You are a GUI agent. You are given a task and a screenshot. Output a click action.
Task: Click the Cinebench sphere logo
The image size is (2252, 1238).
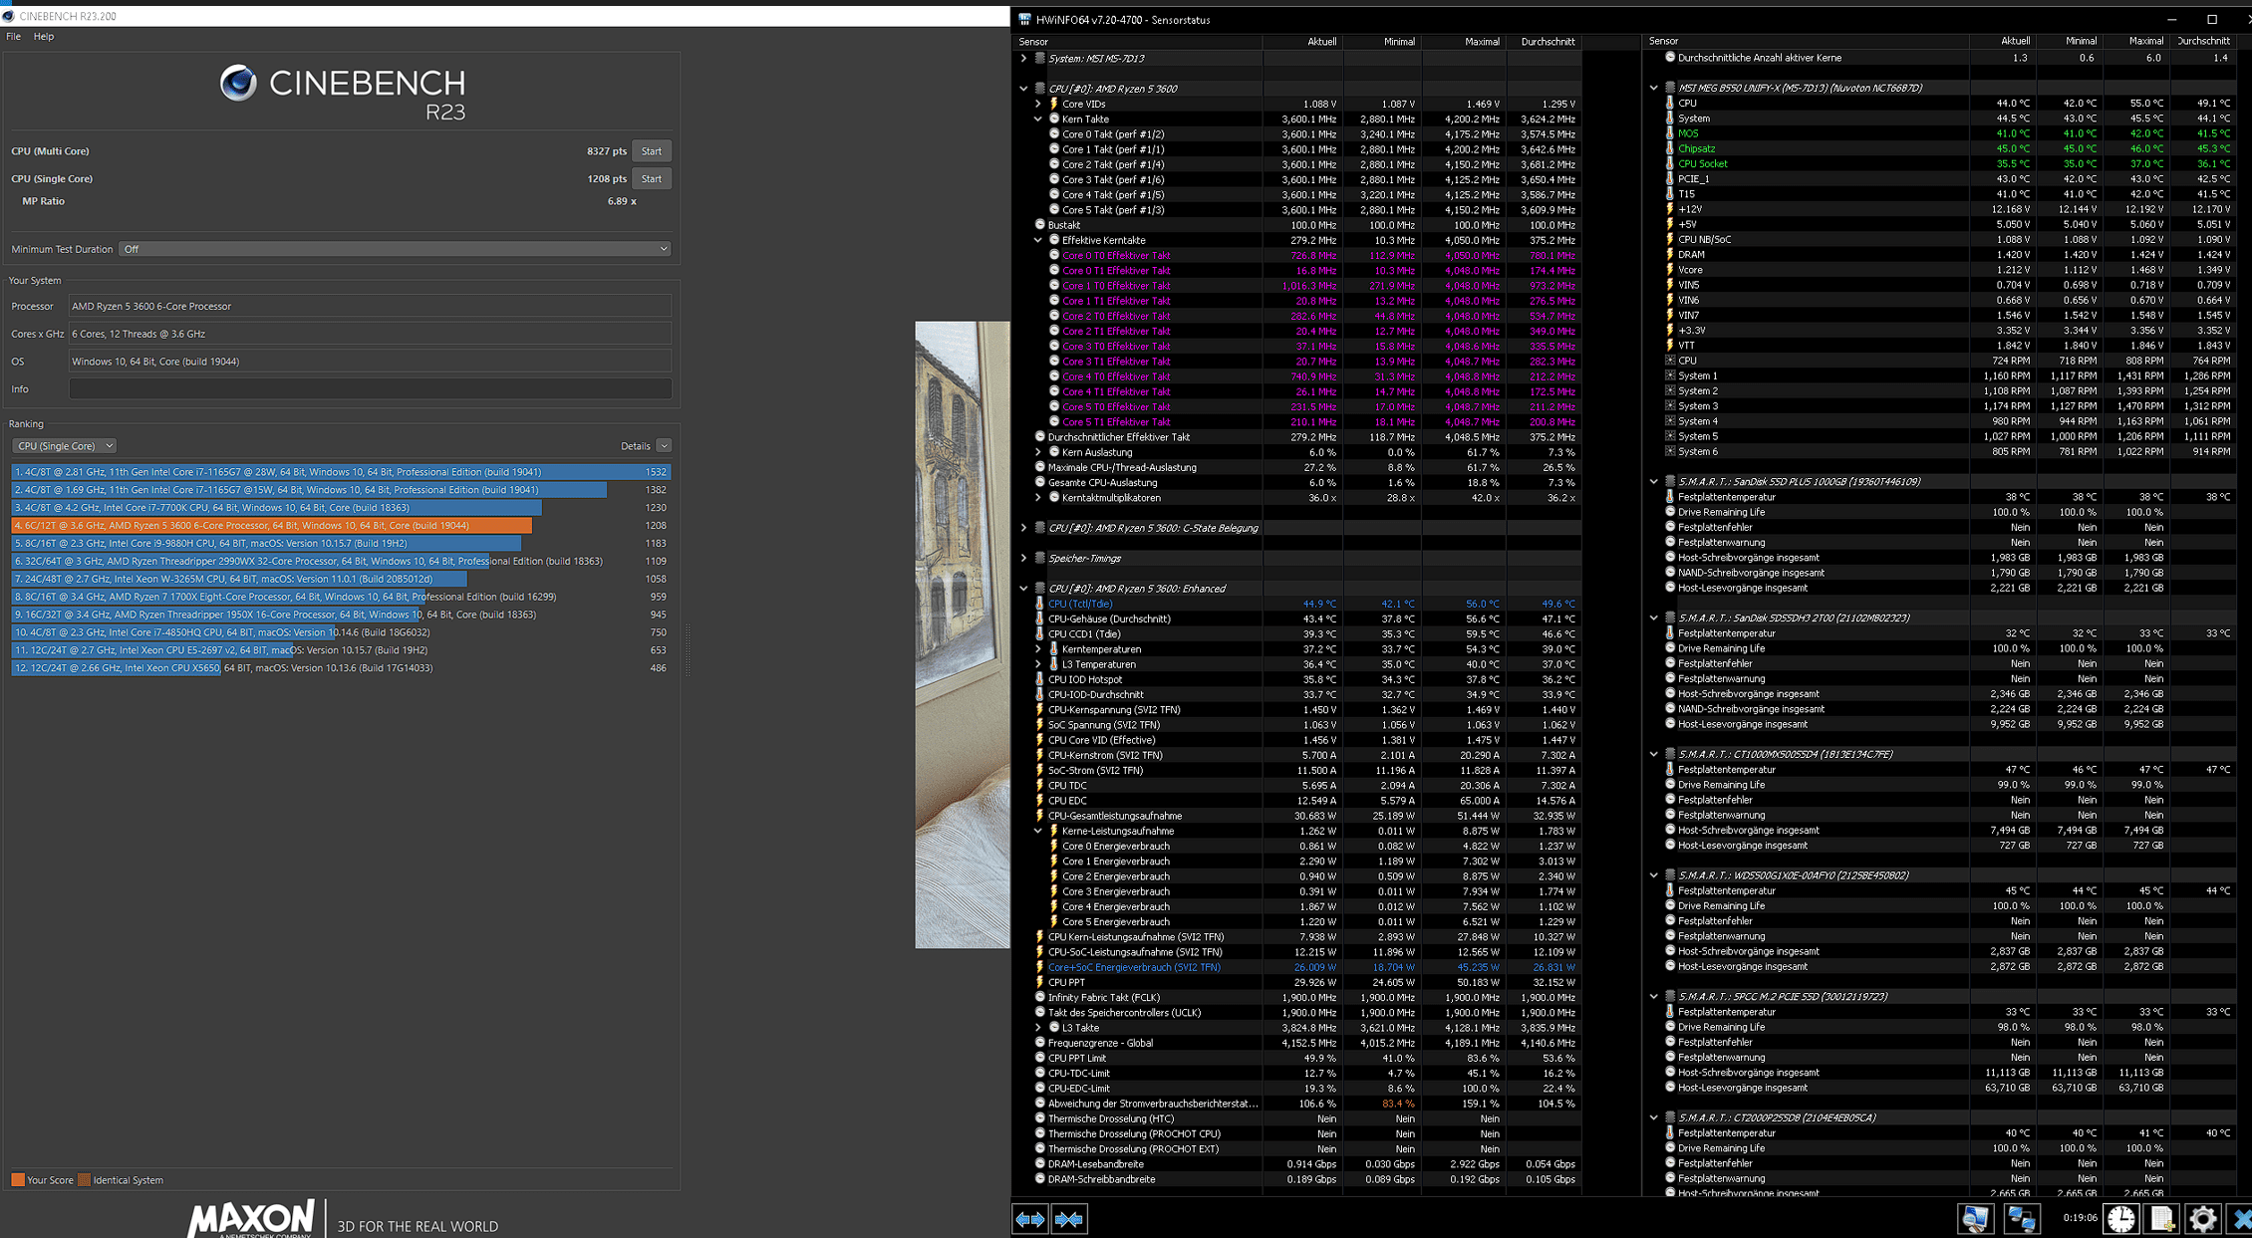[x=238, y=83]
